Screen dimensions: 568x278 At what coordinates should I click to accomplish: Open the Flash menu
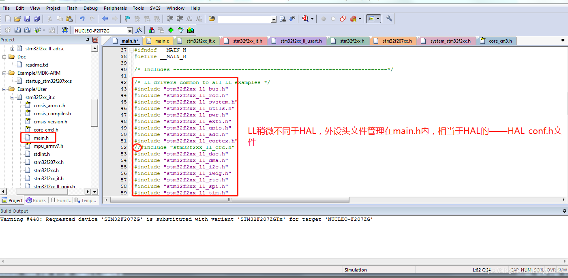click(72, 8)
